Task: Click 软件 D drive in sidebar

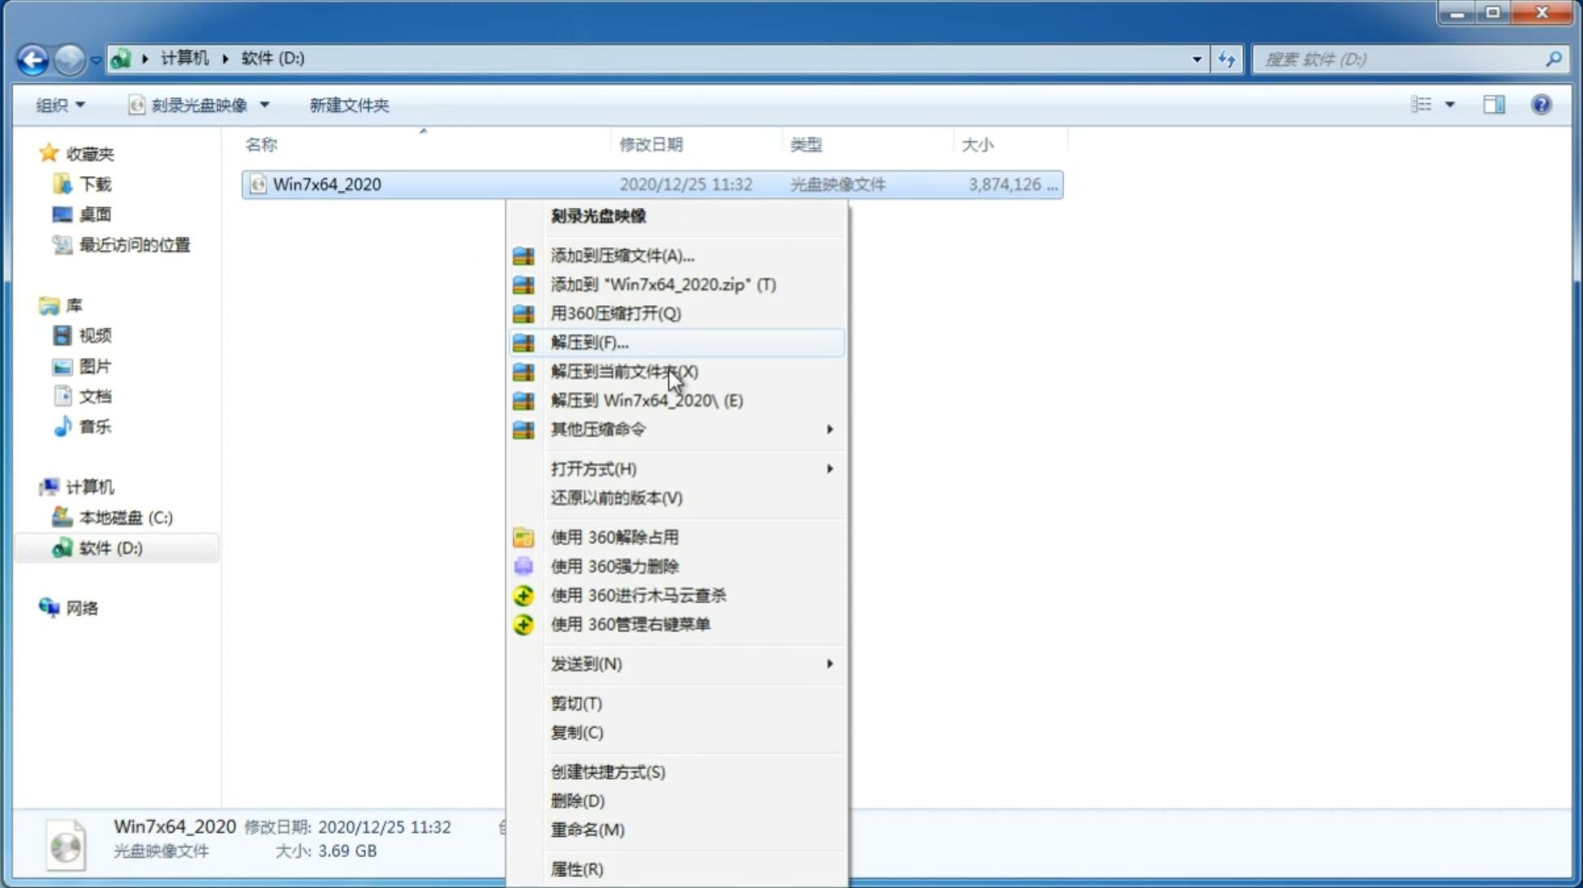Action: [110, 547]
